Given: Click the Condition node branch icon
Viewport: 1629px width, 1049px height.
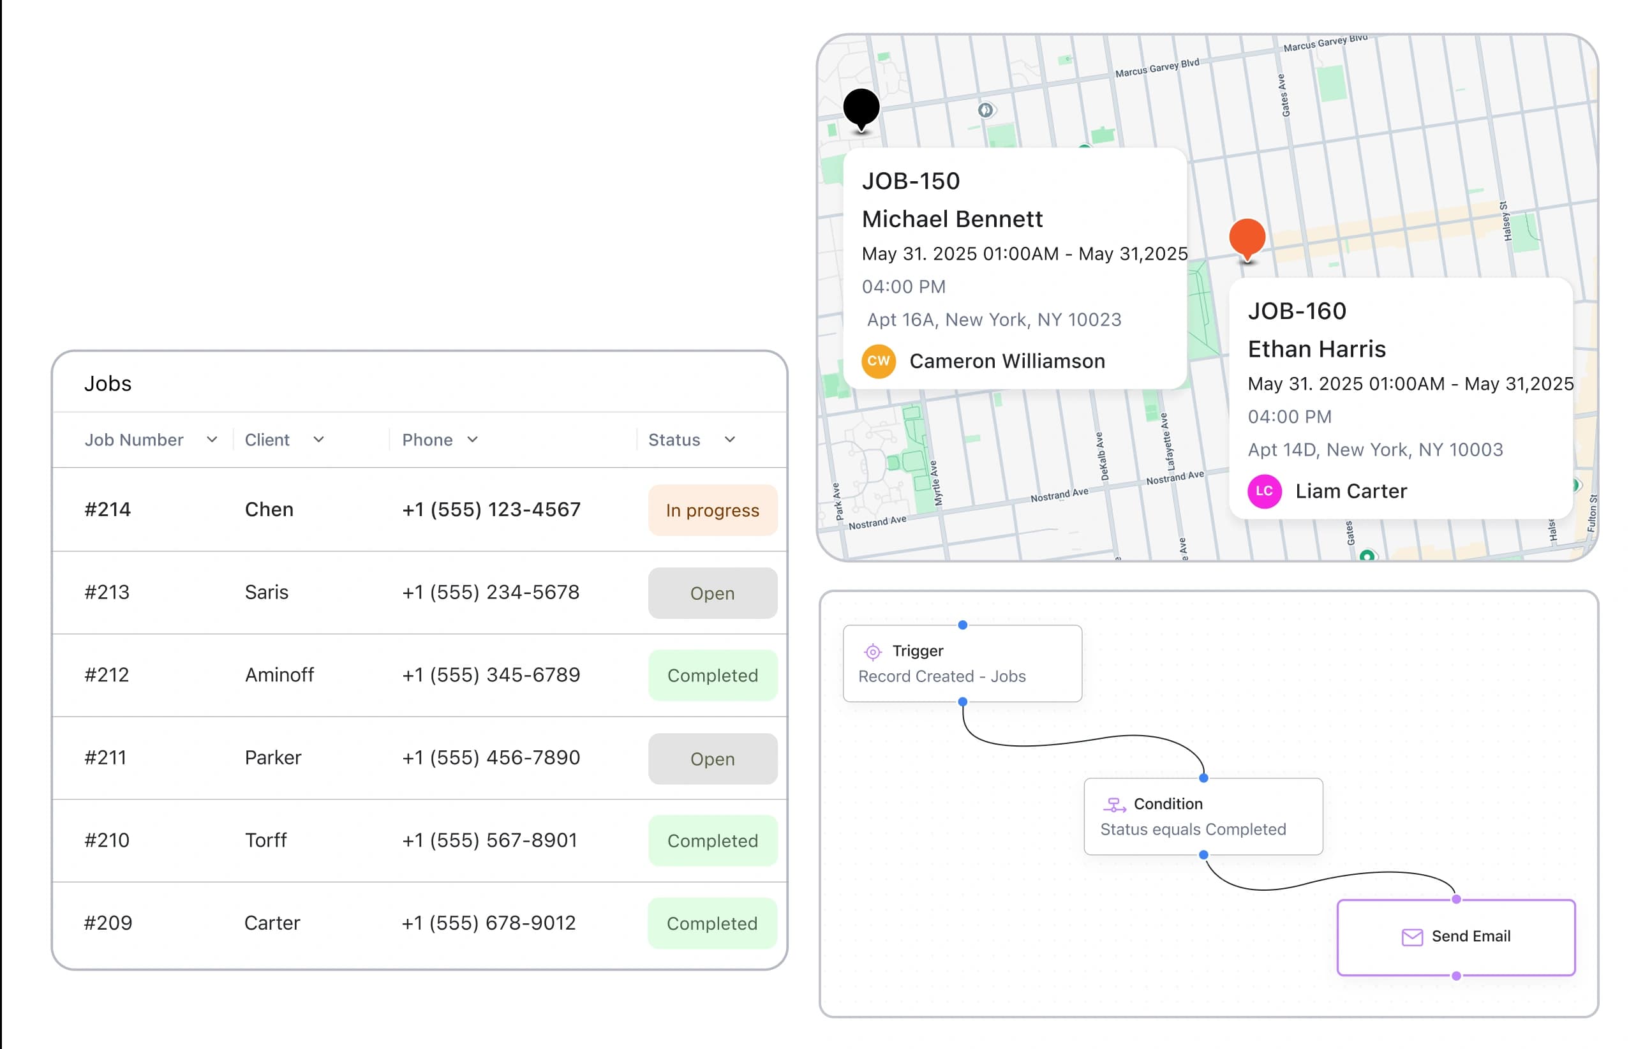Looking at the screenshot, I should point(1113,805).
